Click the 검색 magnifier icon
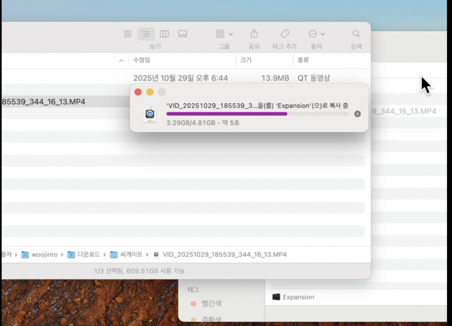452x326 pixels. coord(356,34)
